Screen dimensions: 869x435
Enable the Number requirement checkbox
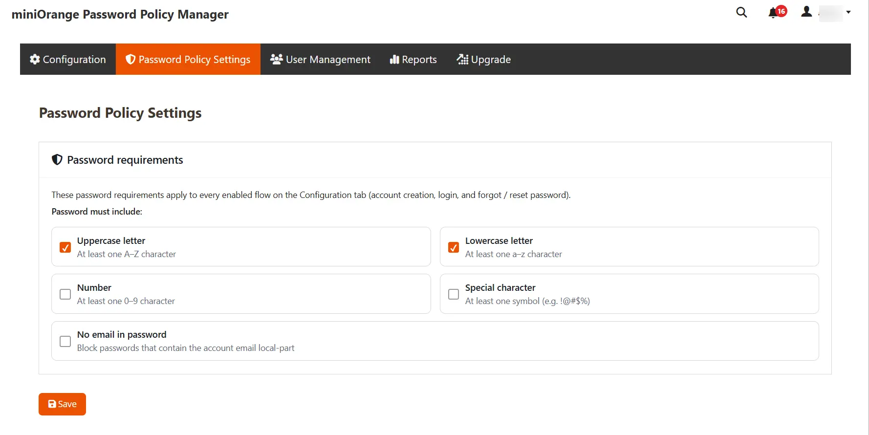click(65, 294)
